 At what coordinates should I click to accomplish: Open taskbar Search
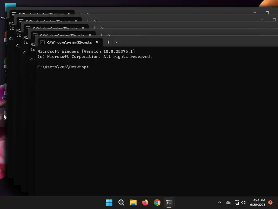(121, 202)
